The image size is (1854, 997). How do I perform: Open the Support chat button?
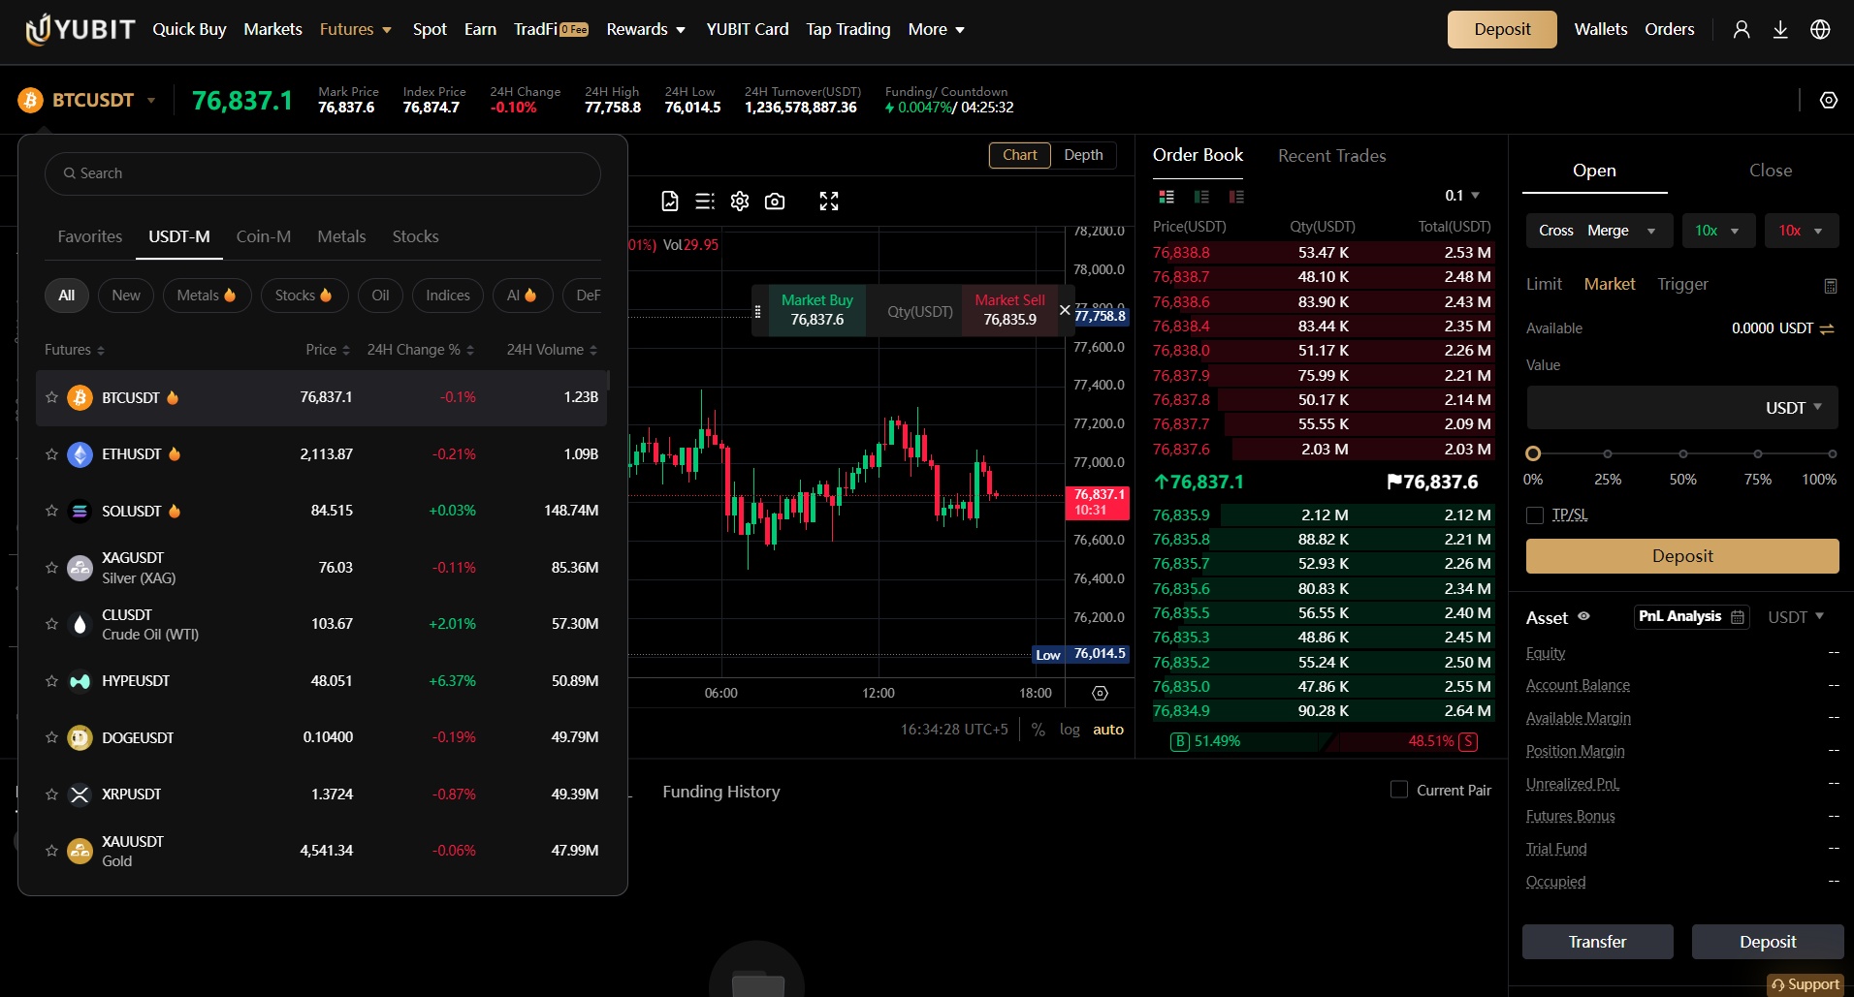click(1805, 984)
